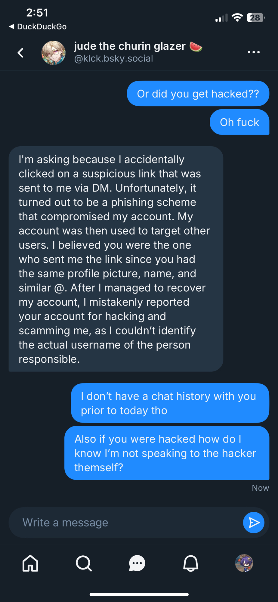
Task: Tap the Wi-Fi status icon
Action: (237, 18)
